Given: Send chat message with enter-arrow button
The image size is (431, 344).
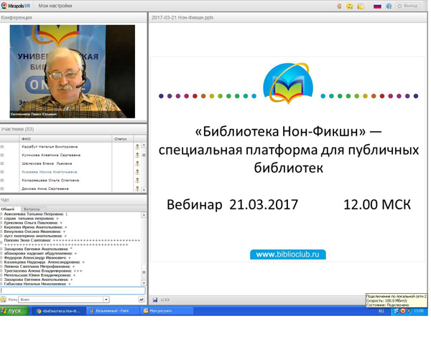Looking at the screenshot, I should [142, 300].
